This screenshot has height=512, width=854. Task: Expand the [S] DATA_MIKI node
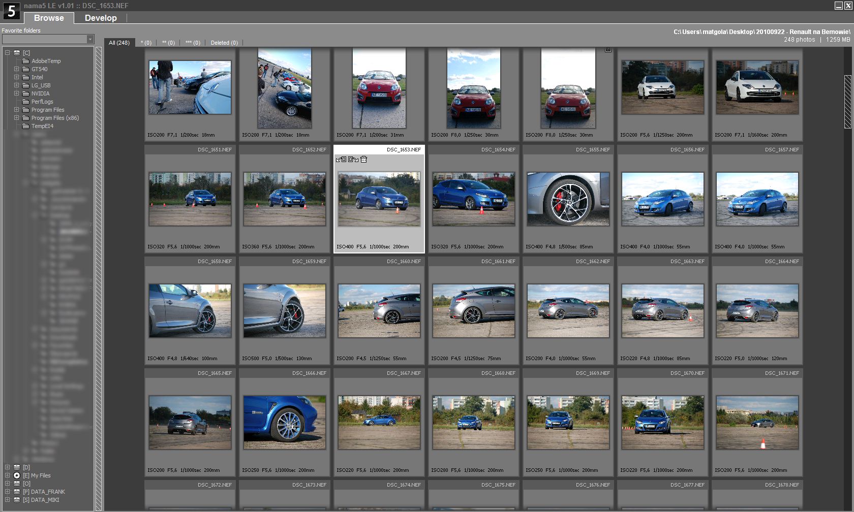pos(8,499)
